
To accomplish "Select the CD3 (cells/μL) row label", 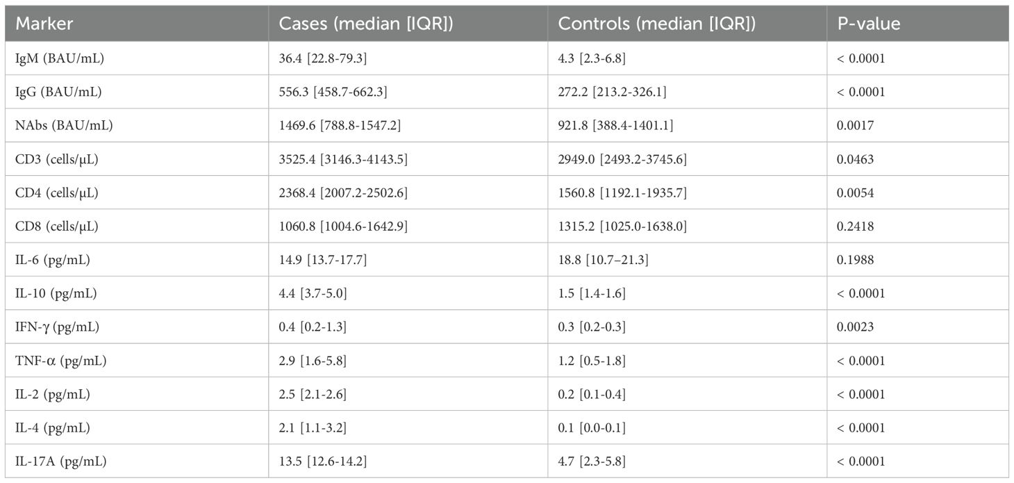I will click(x=57, y=159).
